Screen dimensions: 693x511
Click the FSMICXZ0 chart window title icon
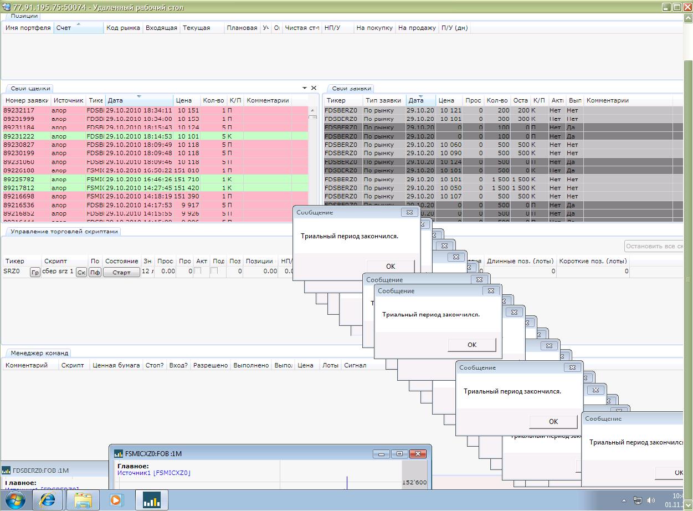tap(119, 453)
